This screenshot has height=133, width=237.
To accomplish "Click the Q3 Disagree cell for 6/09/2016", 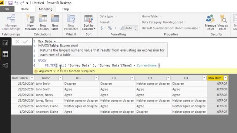I will click(x=153, y=112).
